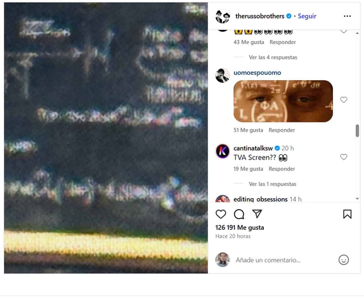Open the equations GIF in uomoespouomo comment
The width and height of the screenshot is (364, 301).
(x=283, y=101)
